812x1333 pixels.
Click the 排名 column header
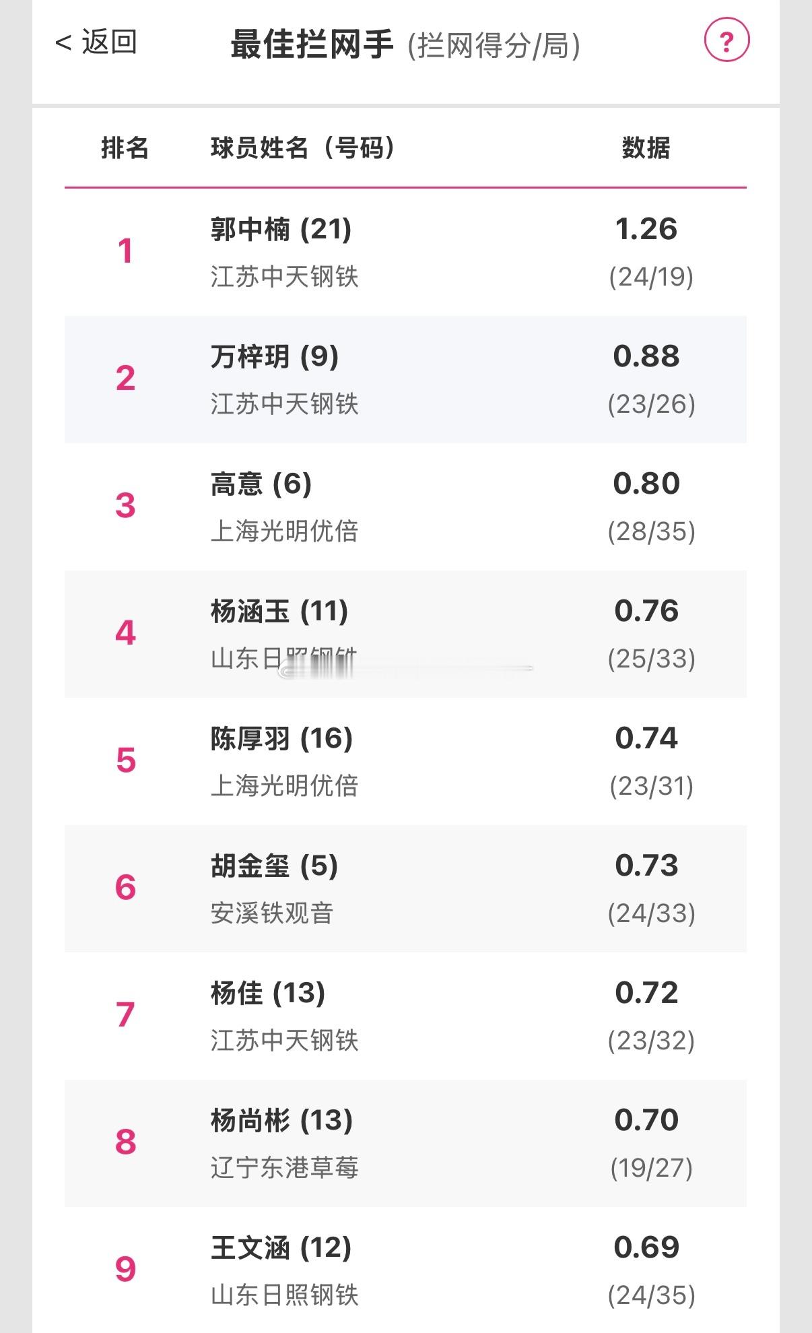click(125, 148)
